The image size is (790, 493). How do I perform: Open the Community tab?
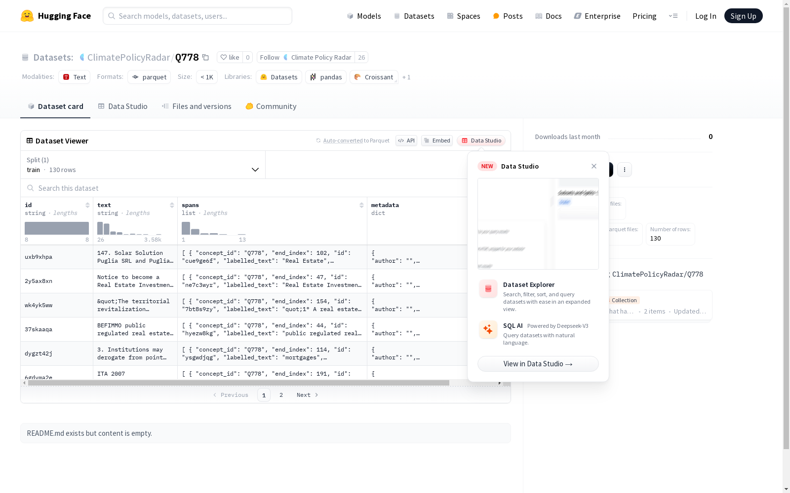pos(271,106)
